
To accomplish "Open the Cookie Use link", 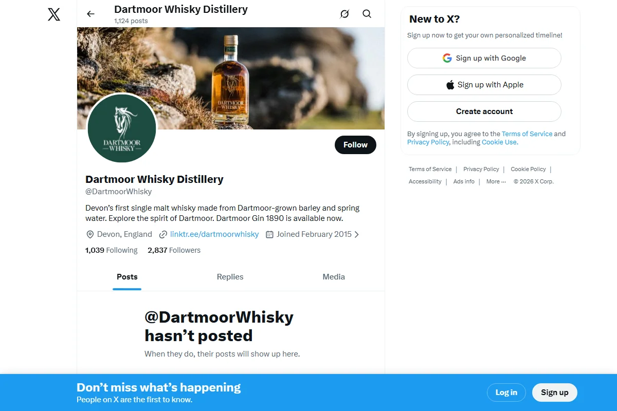I will coord(499,142).
